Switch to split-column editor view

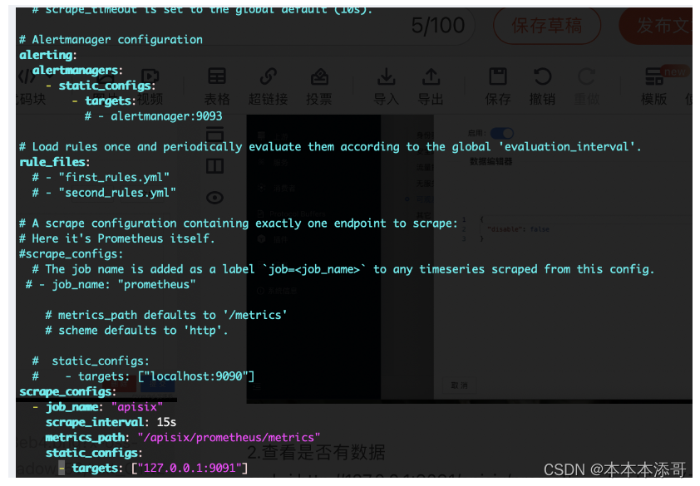click(x=214, y=166)
